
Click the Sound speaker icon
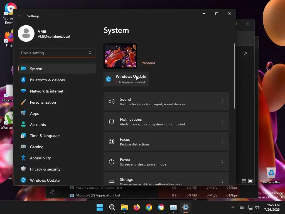tap(112, 101)
